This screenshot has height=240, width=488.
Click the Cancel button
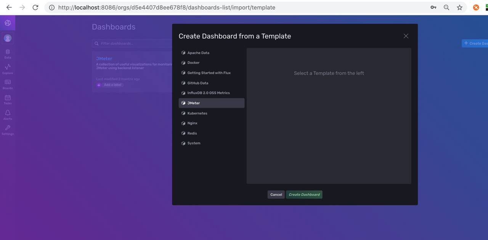coord(276,195)
